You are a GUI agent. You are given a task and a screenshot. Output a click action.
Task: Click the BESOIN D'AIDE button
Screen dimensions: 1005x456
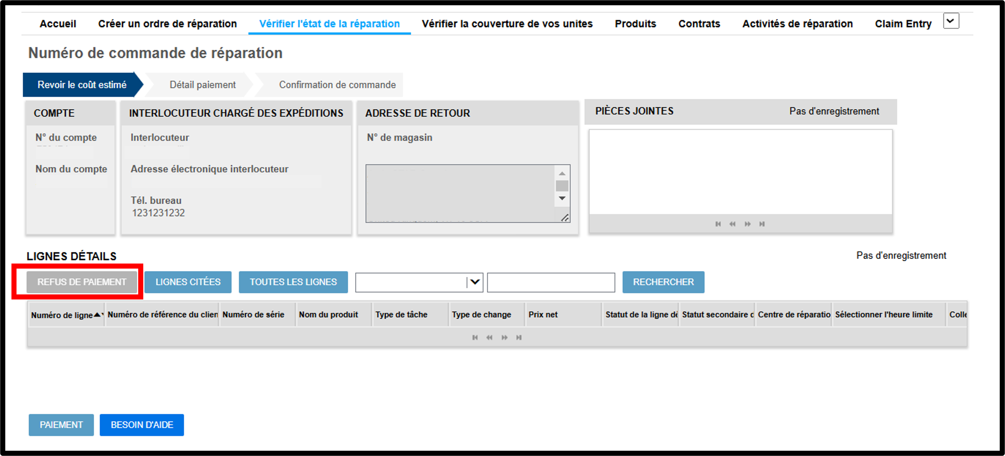[142, 425]
